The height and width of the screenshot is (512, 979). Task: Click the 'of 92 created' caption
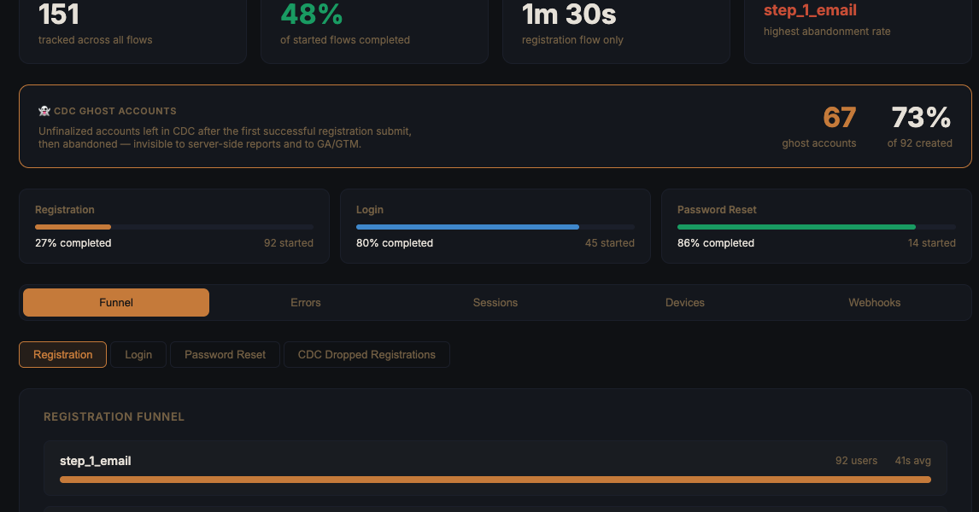920,143
